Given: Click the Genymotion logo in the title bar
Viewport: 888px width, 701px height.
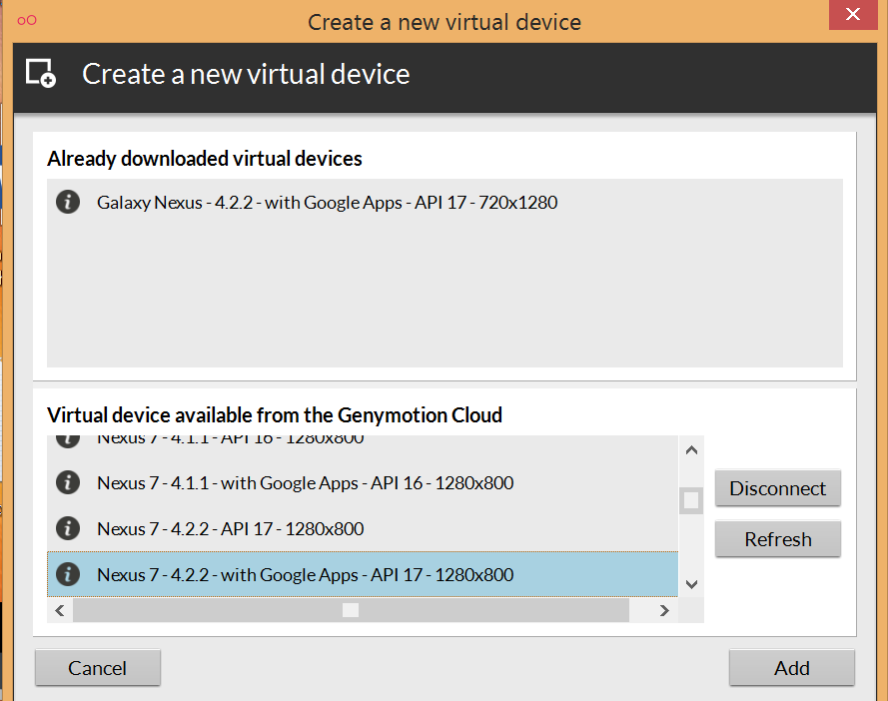Looking at the screenshot, I should click(28, 21).
